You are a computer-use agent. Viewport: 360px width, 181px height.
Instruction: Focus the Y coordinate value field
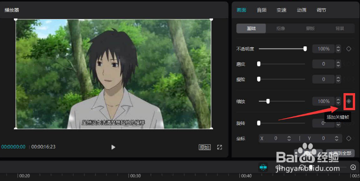click(x=323, y=138)
